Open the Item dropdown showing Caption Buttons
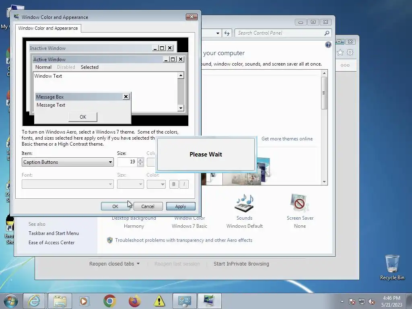Screen dimensions: 412x309 click(68, 162)
